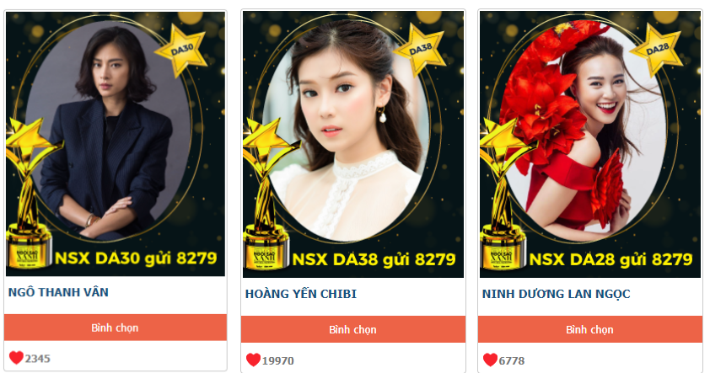Vote for Hoàng Yến Chibi with Bình chọn
This screenshot has width=710, height=373.
tap(353, 329)
